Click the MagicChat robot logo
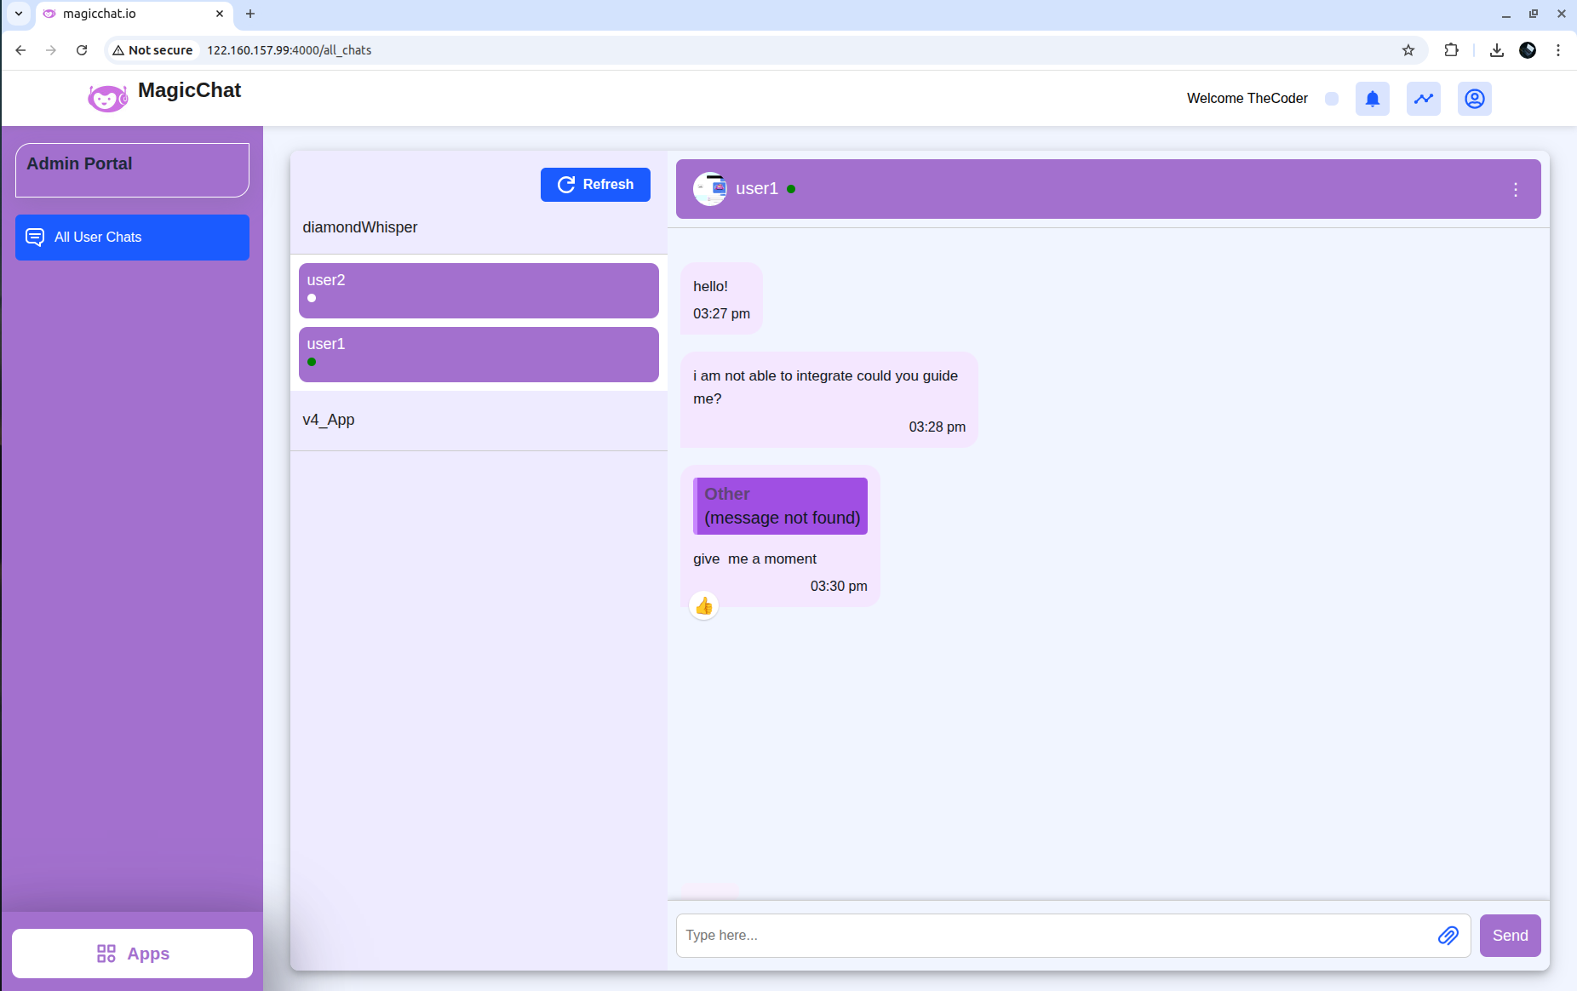1577x991 pixels. pyautogui.click(x=106, y=97)
